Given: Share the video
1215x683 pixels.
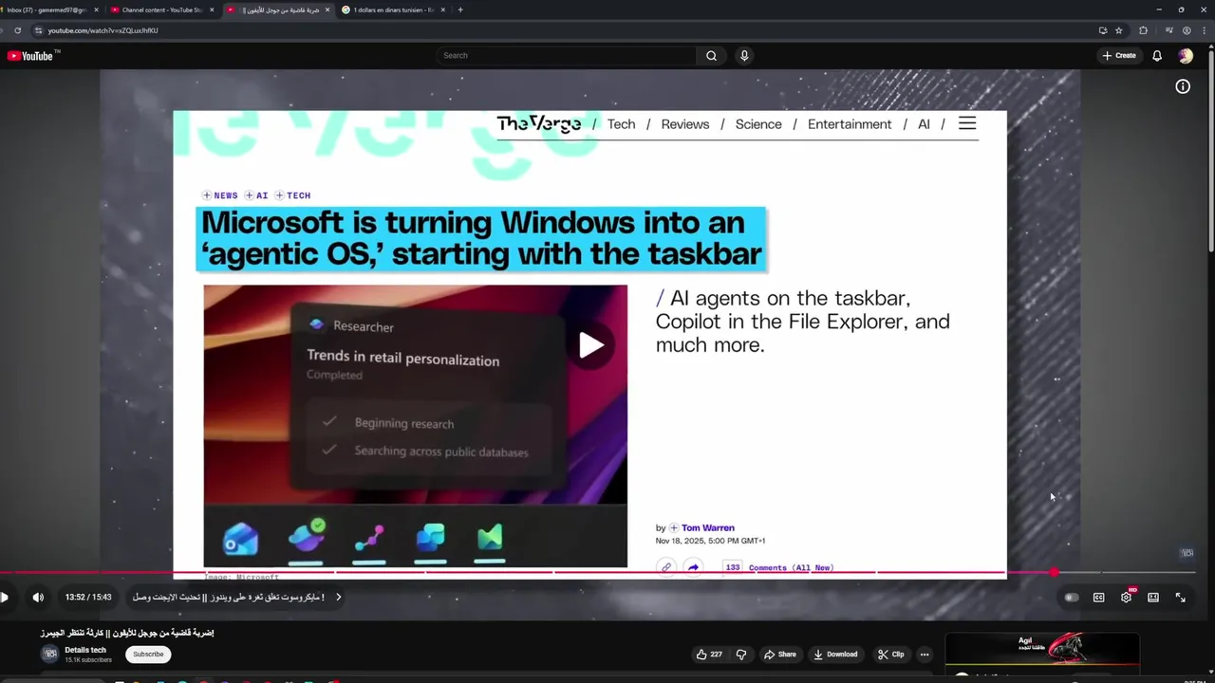Looking at the screenshot, I should pyautogui.click(x=780, y=655).
